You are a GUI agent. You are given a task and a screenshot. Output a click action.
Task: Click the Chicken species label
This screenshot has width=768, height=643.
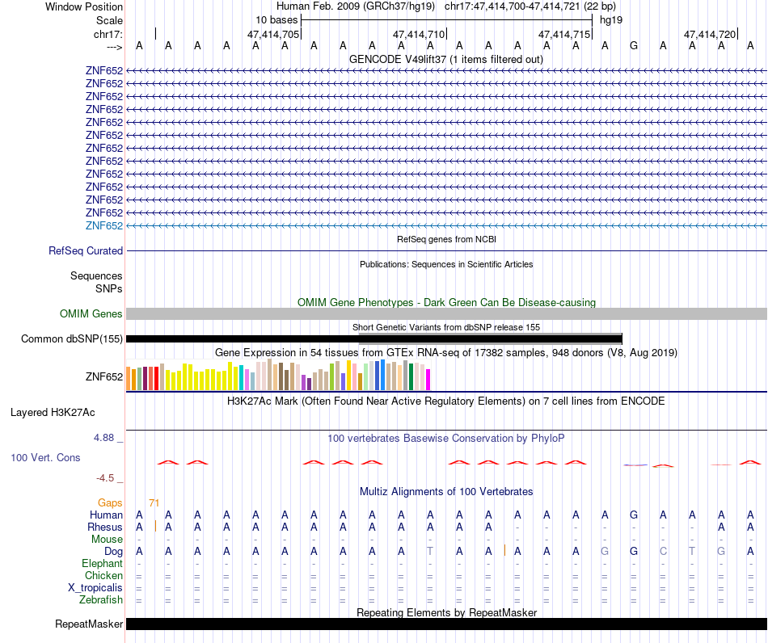tap(103, 575)
